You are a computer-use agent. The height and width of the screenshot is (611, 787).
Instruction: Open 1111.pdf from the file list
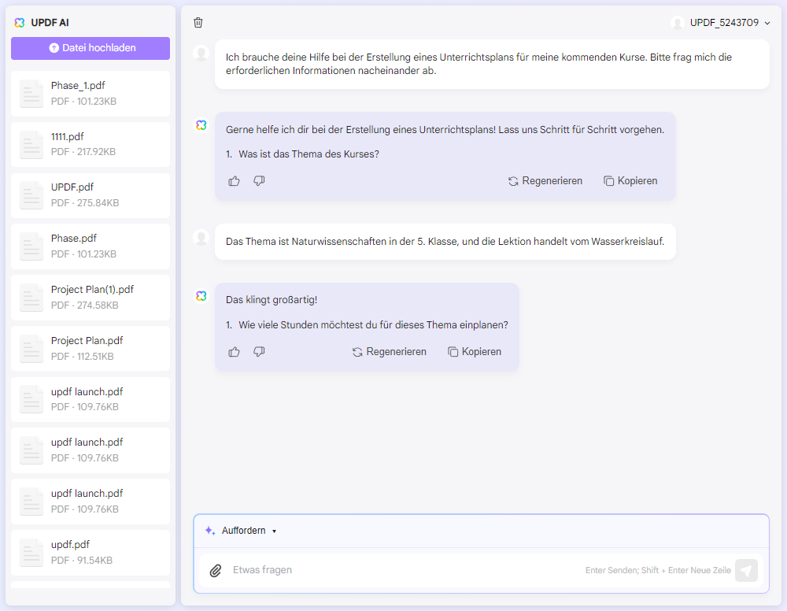[x=91, y=145]
